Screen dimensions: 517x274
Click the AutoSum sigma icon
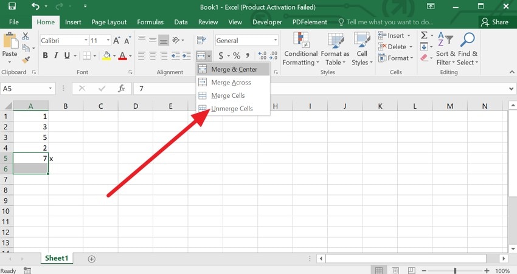pyautogui.click(x=425, y=35)
